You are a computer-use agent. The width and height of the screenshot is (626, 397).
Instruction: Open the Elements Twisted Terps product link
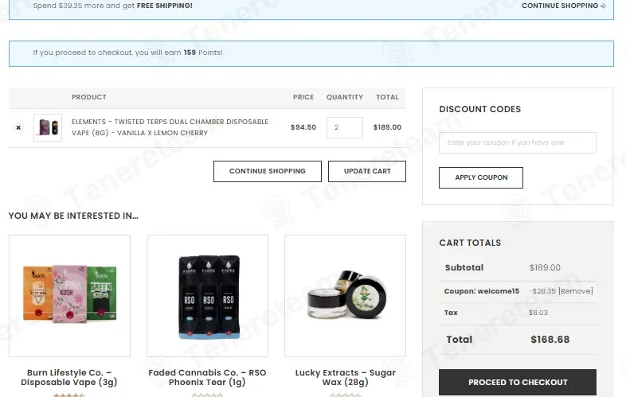pos(170,127)
